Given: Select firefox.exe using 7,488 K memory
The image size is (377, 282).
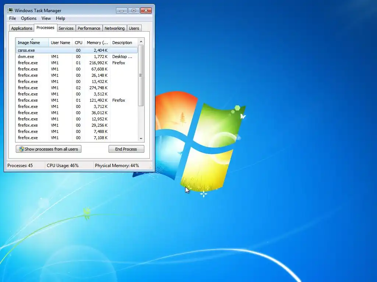Looking at the screenshot, I should pos(77,131).
